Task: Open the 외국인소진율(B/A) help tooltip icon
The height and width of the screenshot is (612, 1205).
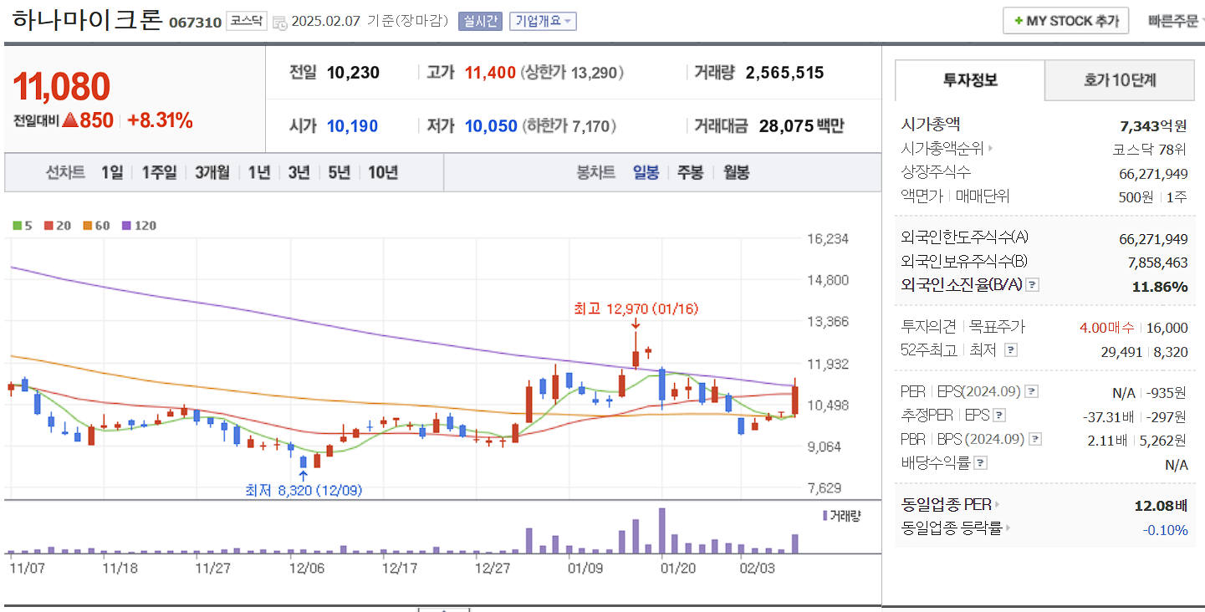Action: 1033,285
